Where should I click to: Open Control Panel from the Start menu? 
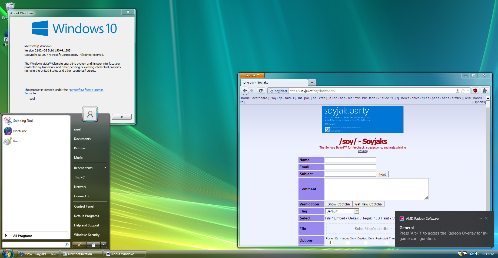coord(84,207)
